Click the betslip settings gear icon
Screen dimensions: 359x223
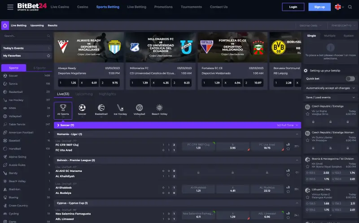point(306,70)
